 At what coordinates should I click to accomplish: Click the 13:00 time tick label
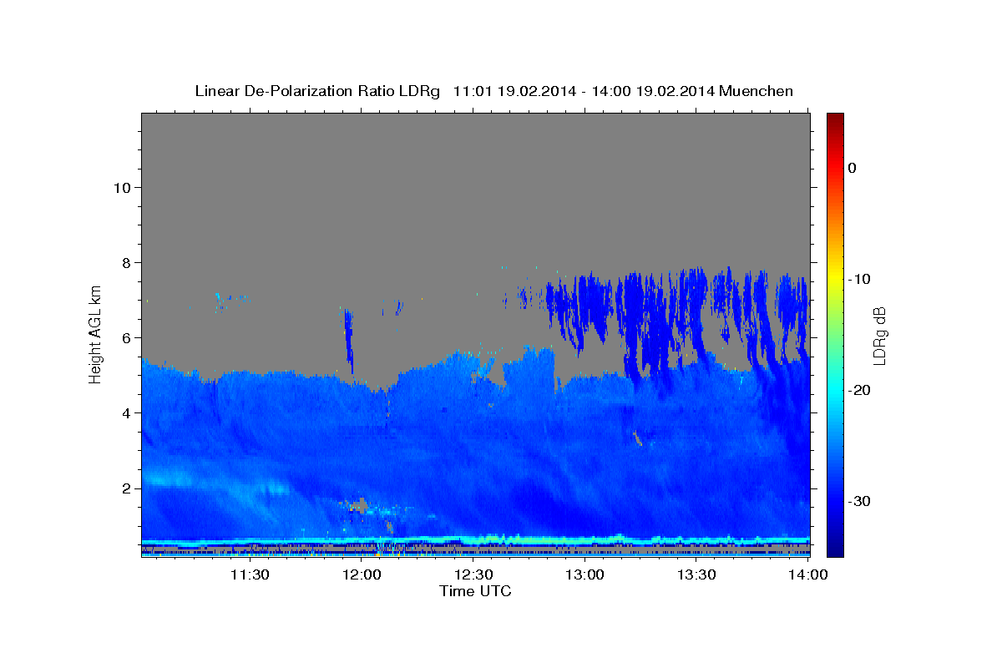click(584, 574)
